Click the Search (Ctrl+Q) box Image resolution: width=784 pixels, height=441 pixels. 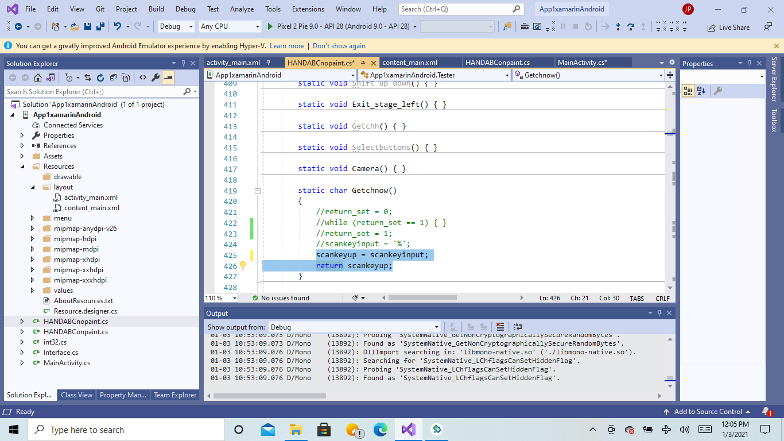click(461, 9)
